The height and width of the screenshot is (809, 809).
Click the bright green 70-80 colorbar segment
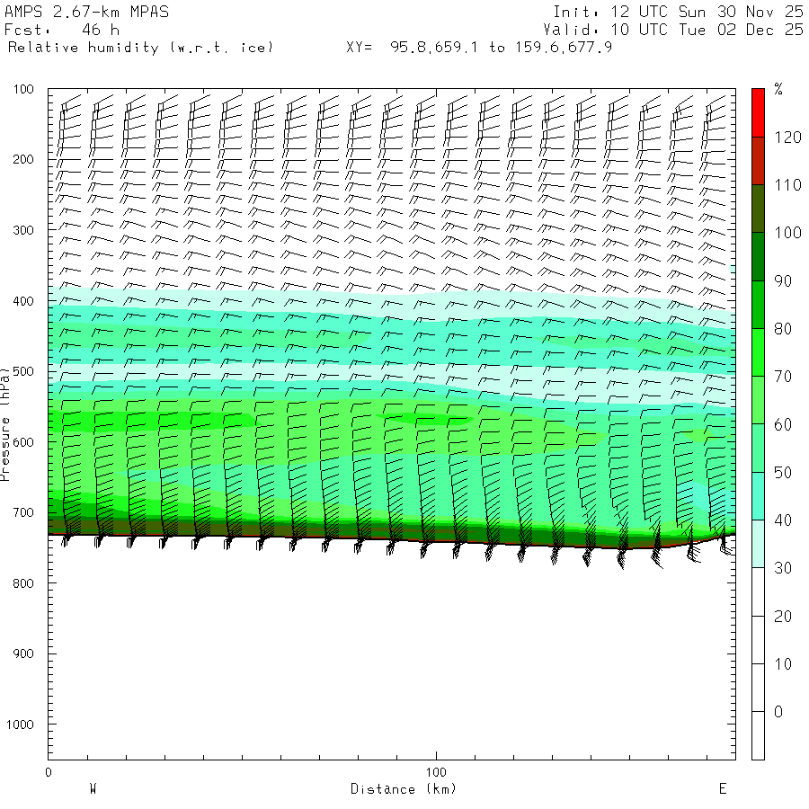[758, 352]
